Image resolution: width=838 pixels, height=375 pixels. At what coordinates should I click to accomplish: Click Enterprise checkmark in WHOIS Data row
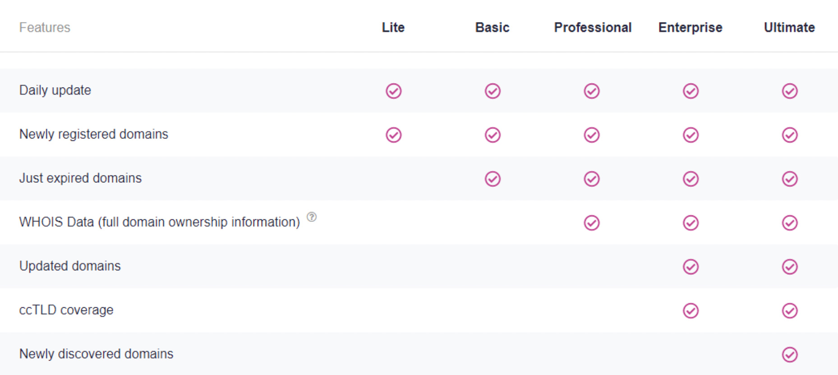(691, 223)
